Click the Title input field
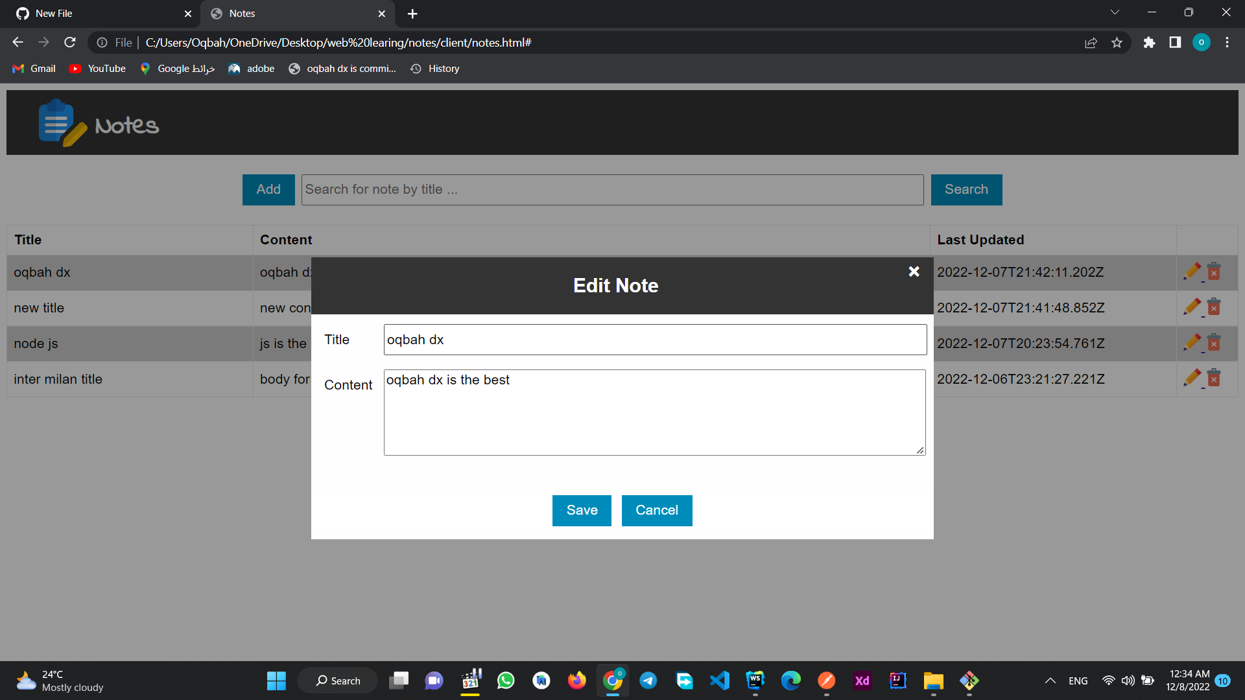Image resolution: width=1245 pixels, height=700 pixels. pos(655,340)
